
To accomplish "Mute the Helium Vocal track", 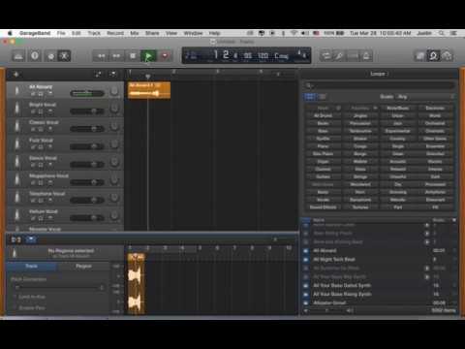I will pos(33,218).
